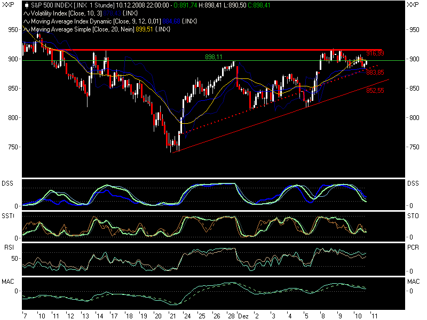Click the '5 date on time axis

(306, 316)
